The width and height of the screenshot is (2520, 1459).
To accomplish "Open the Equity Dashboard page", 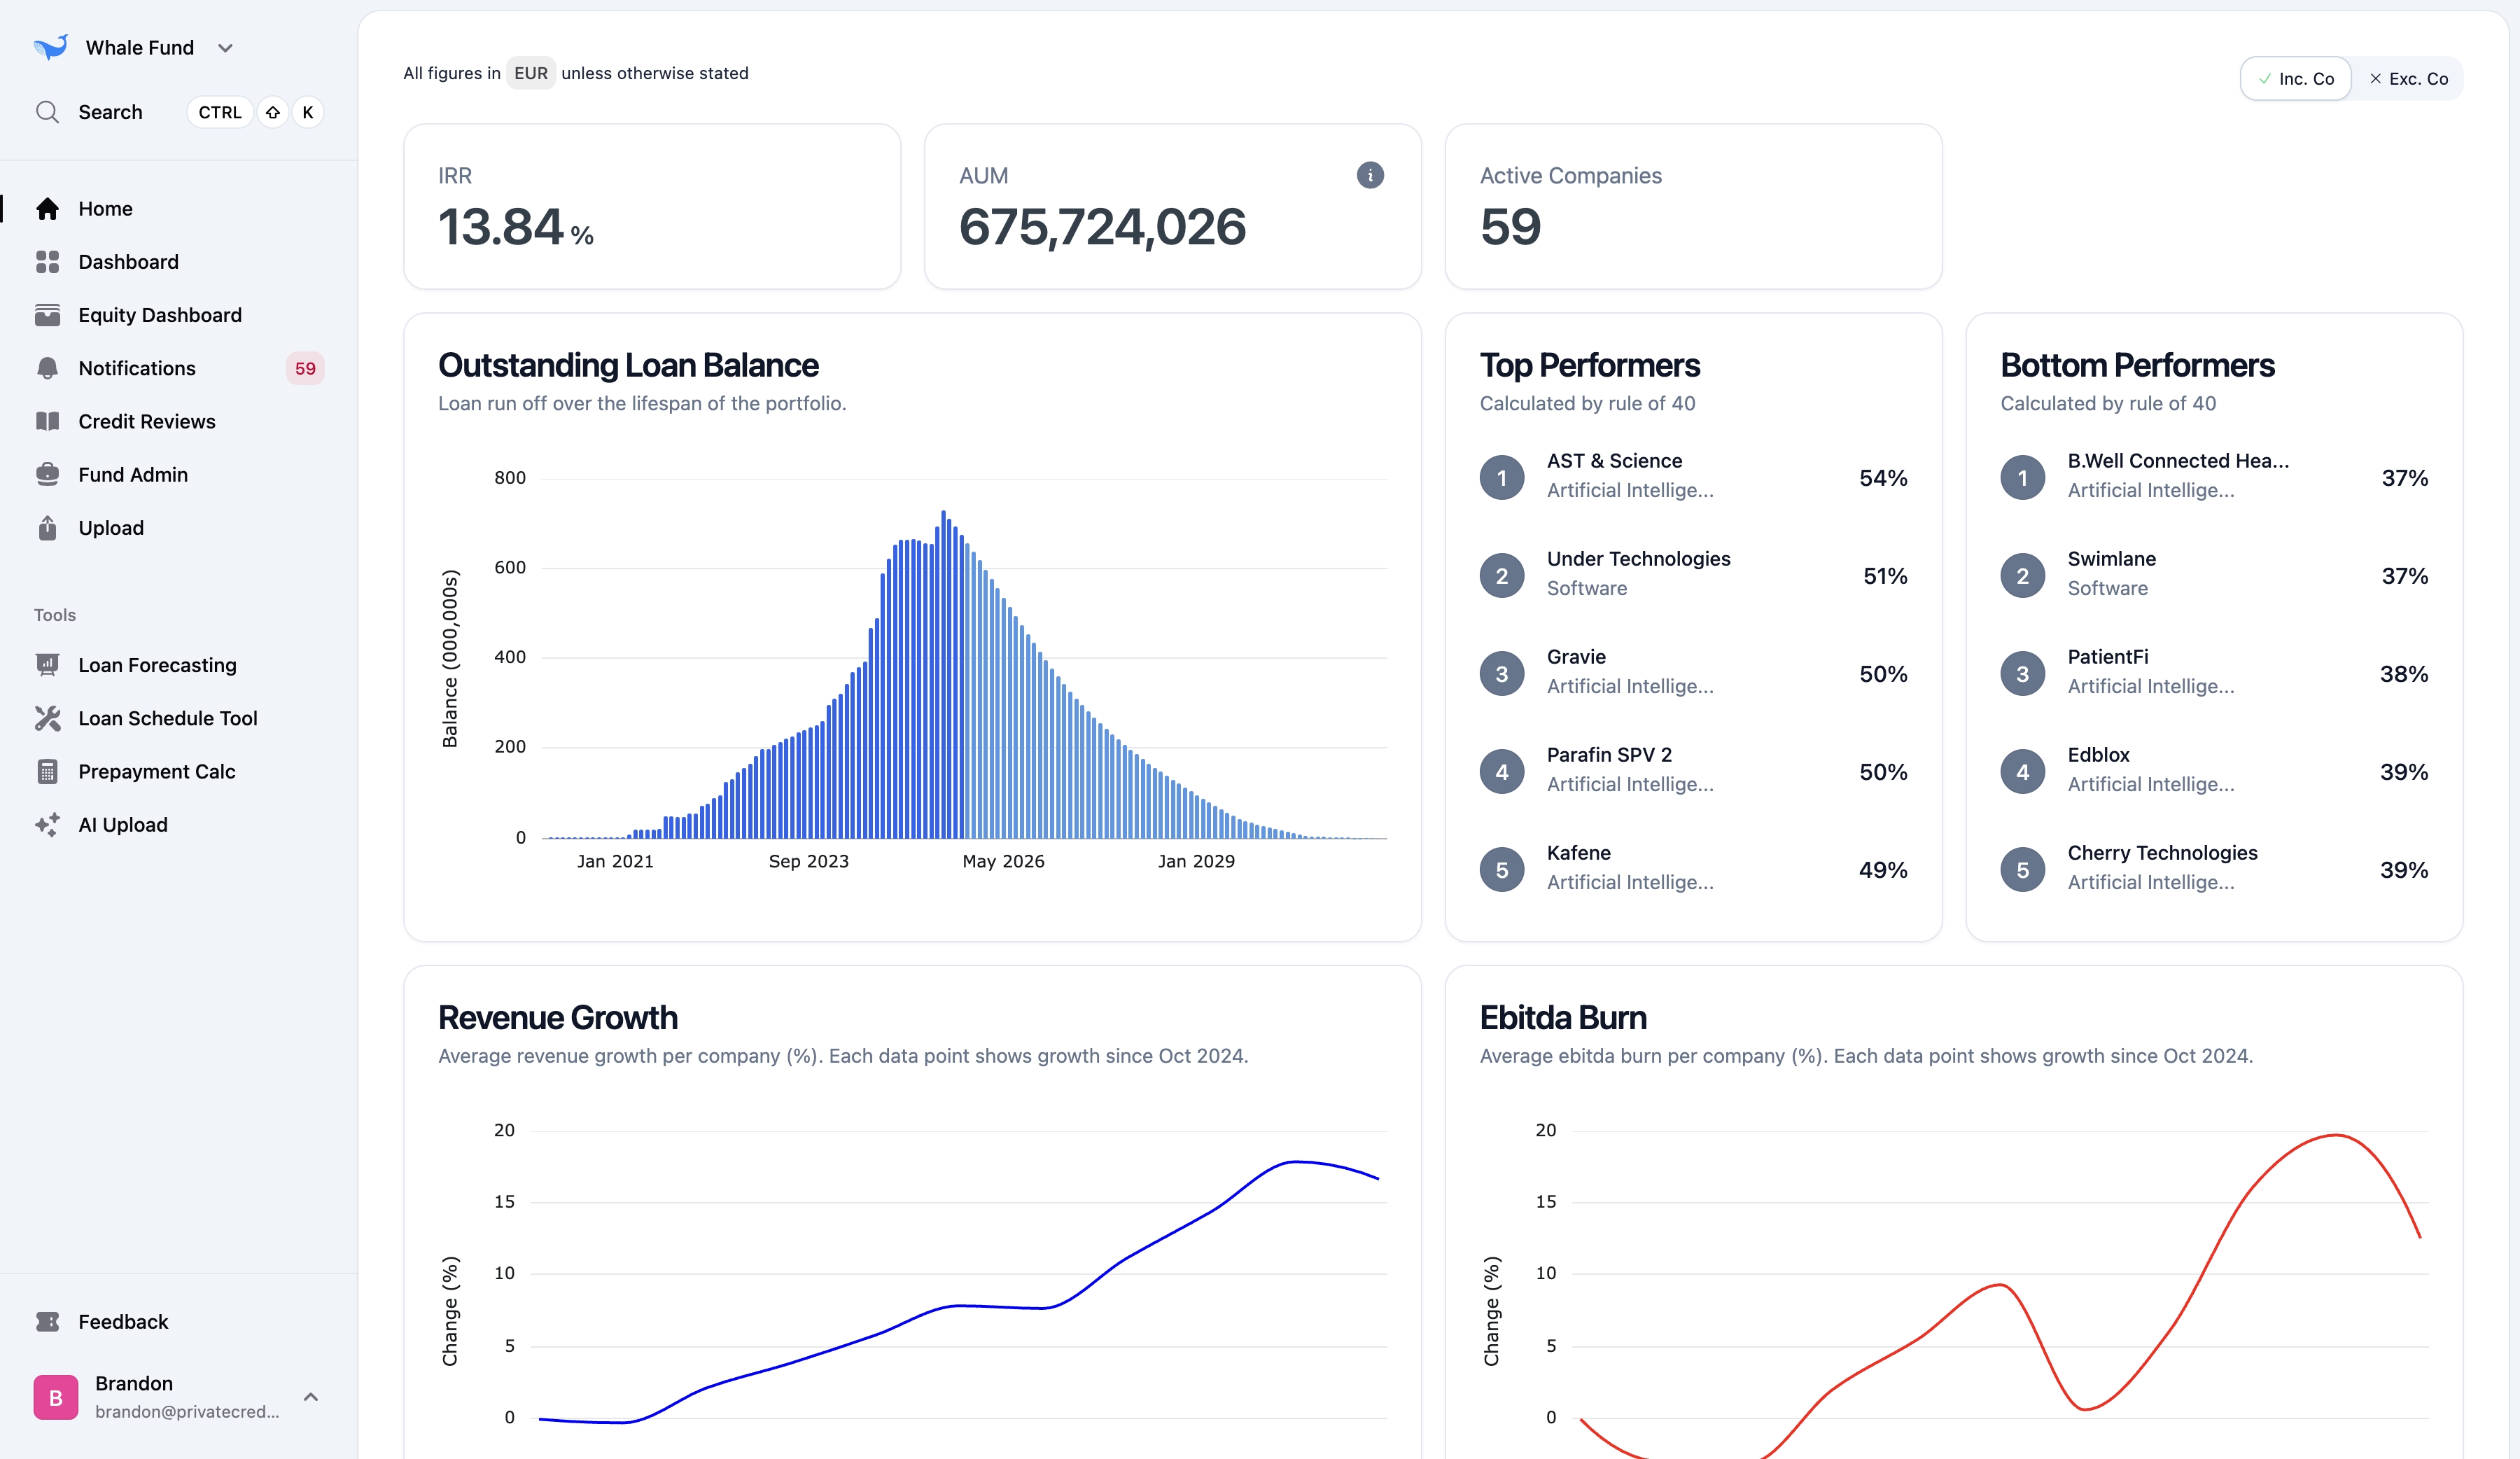I will (x=160, y=315).
